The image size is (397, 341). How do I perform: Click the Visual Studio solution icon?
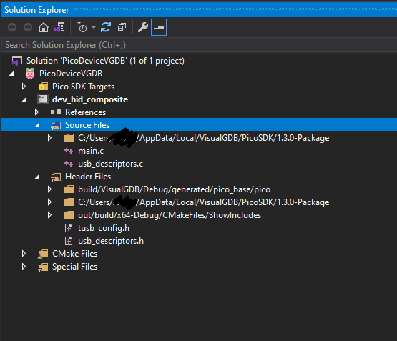17,61
